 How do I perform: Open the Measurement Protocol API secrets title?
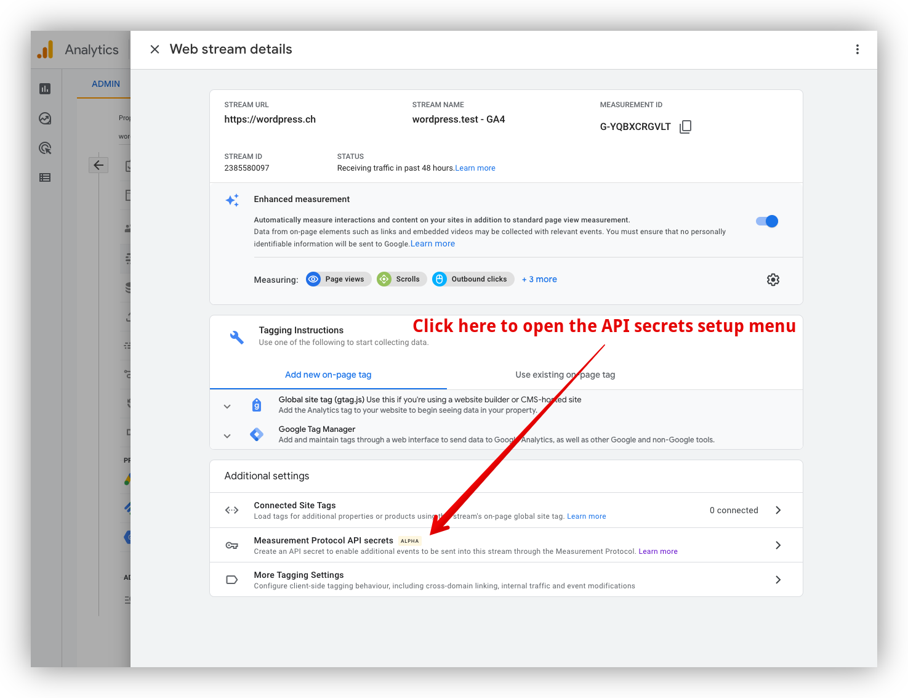pyautogui.click(x=323, y=540)
